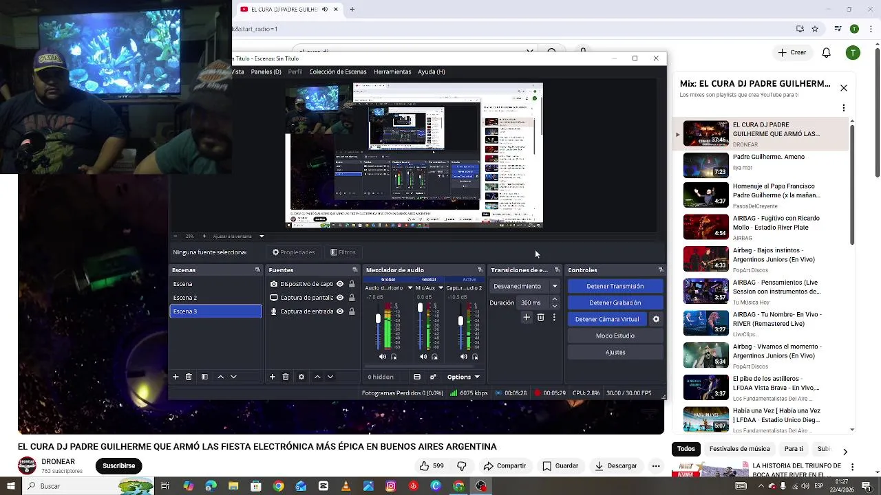Select Festivales de música filter chip
The width and height of the screenshot is (881, 495).
click(x=740, y=449)
